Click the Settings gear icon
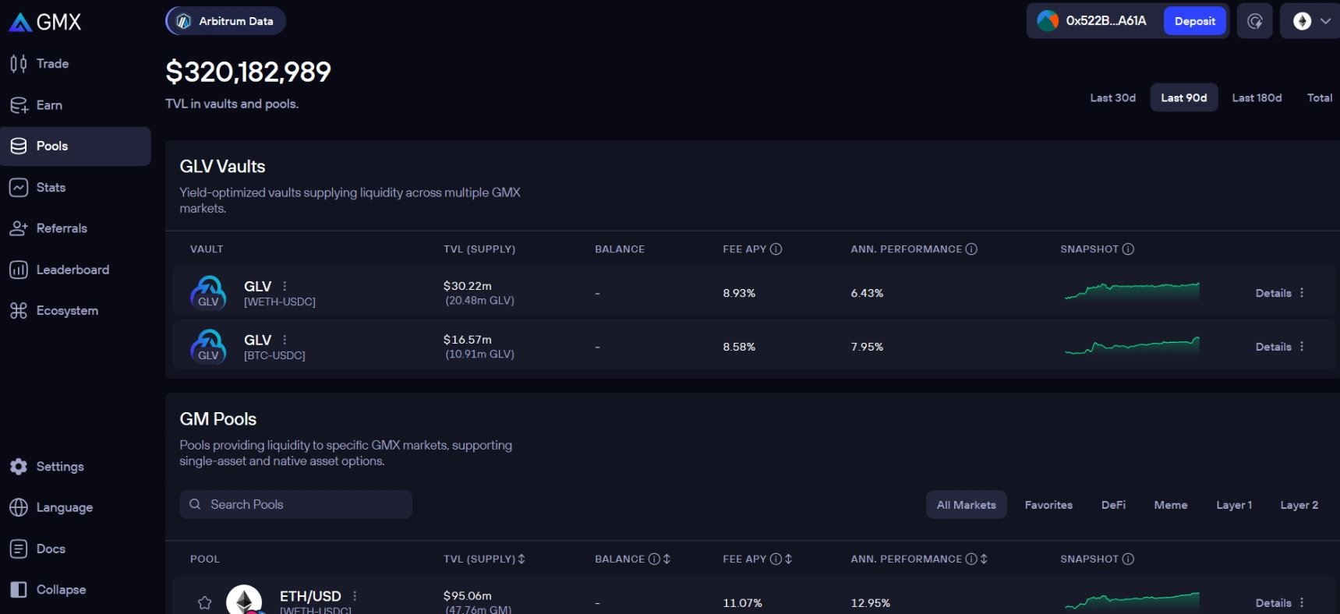 coord(19,467)
